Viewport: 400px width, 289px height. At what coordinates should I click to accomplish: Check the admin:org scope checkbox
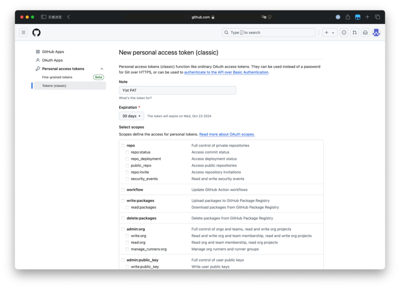coord(123,229)
